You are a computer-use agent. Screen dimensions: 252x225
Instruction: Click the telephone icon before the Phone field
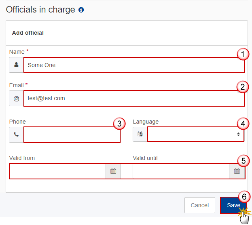16,135
